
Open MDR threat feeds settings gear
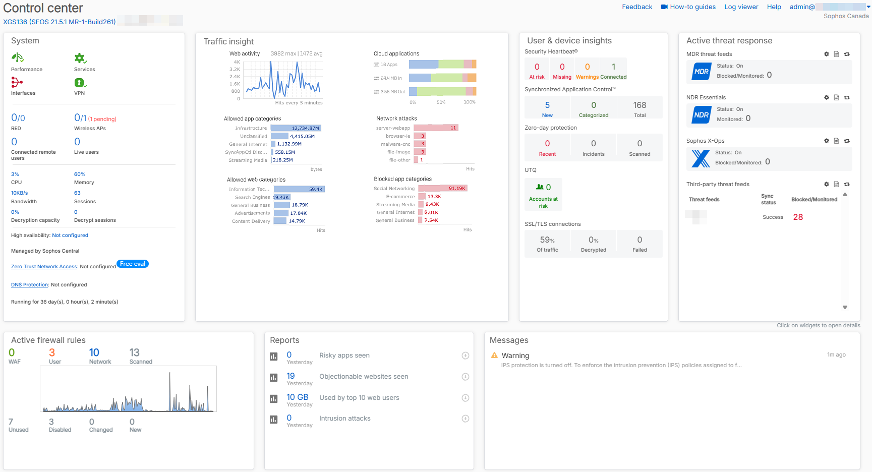coord(827,54)
